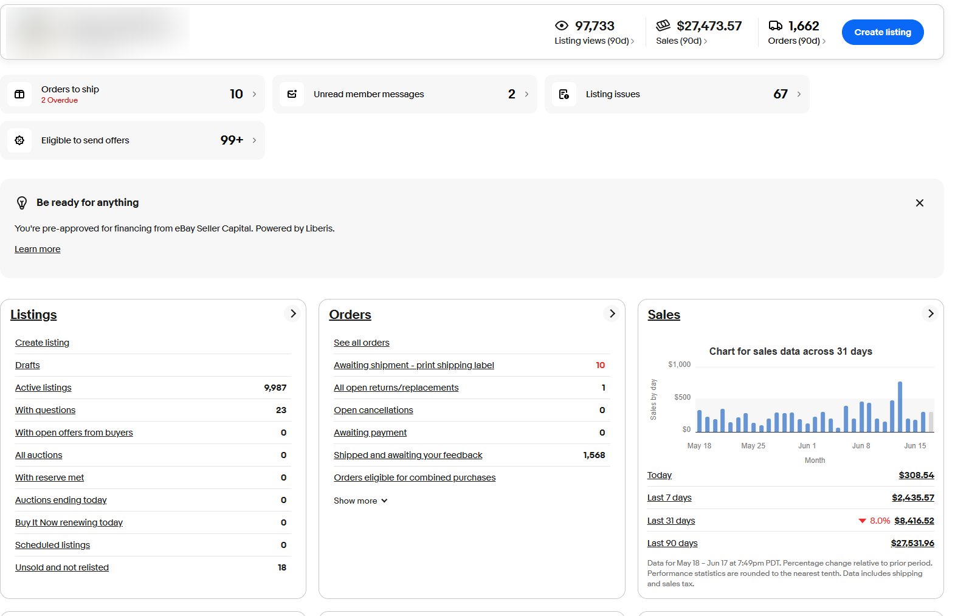Open the Listings heading link
The width and height of the screenshot is (955, 616).
pyautogui.click(x=33, y=315)
